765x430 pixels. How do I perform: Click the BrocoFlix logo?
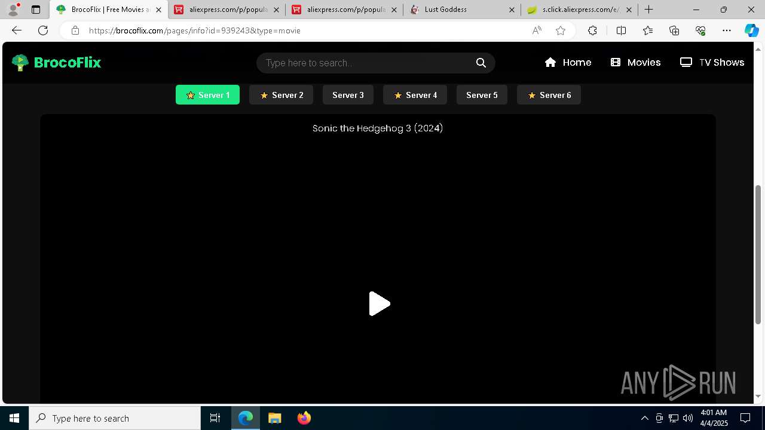click(57, 63)
